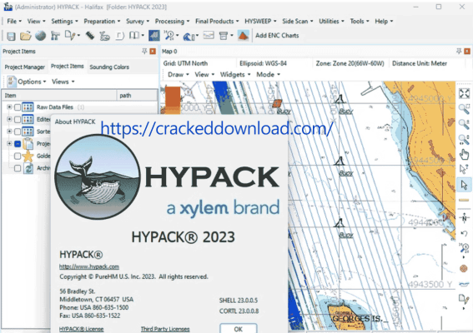Expand the Project Files tree node
The width and height of the screenshot is (473, 333).
[9, 144]
